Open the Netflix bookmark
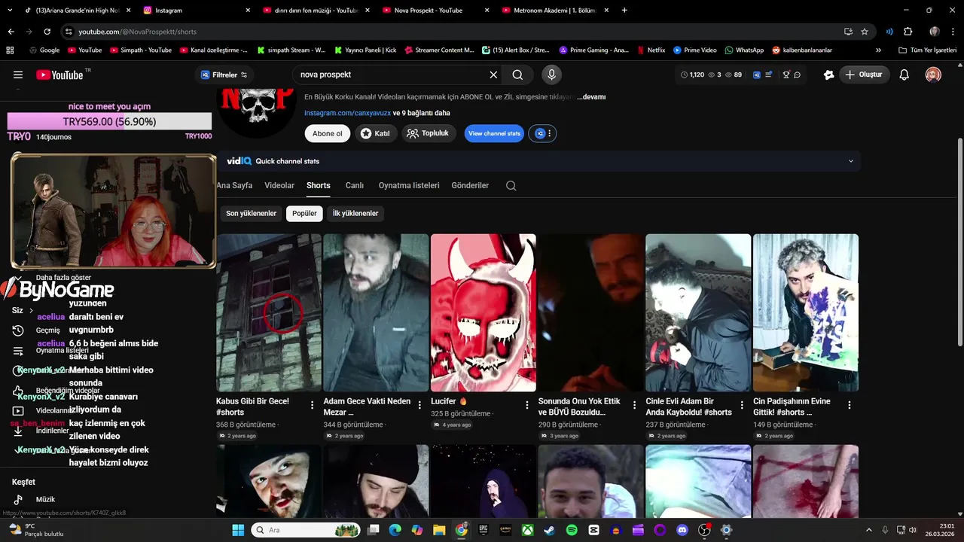The image size is (964, 542). tap(651, 50)
